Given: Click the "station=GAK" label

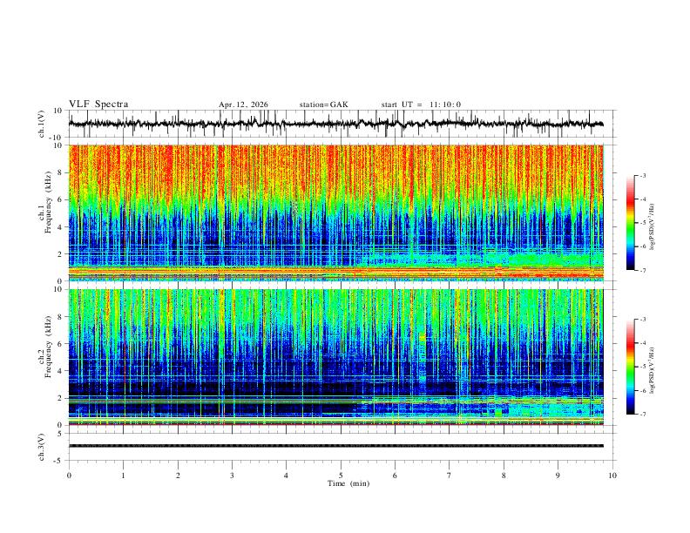Looking at the screenshot, I should pyautogui.click(x=323, y=105).
